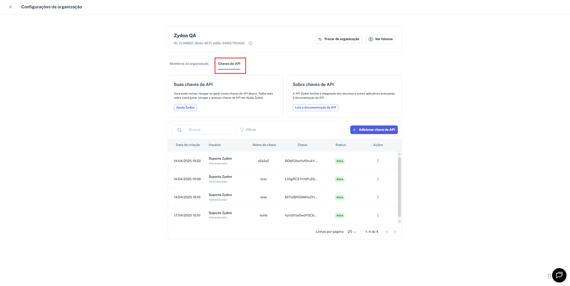The height and width of the screenshot is (286, 570).
Task: Go to the next page arrow
Action: [395, 232]
